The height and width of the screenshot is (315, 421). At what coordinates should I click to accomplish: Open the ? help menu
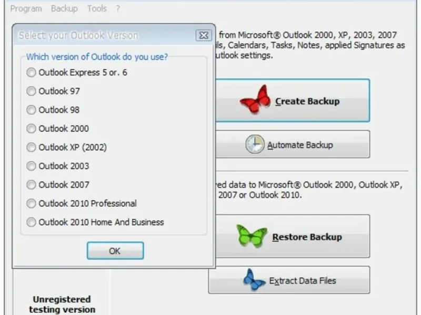(118, 8)
